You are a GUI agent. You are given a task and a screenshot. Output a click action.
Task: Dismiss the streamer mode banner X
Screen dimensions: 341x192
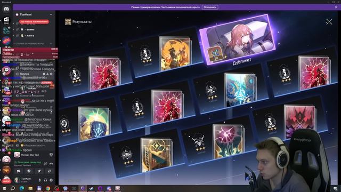point(336,7)
